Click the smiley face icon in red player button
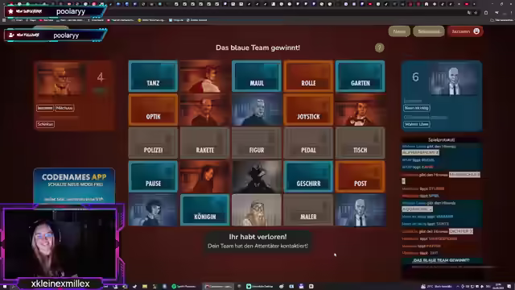Viewport: 515px width, 290px height. click(476, 31)
